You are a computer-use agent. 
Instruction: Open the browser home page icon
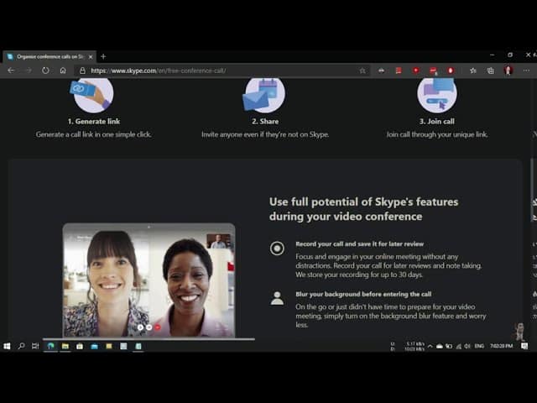(63, 71)
